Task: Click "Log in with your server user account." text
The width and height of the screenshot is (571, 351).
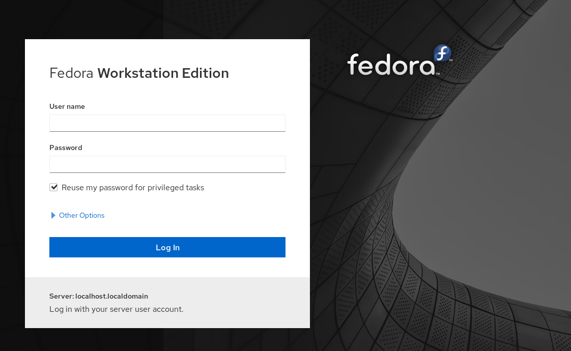Action: click(116, 309)
